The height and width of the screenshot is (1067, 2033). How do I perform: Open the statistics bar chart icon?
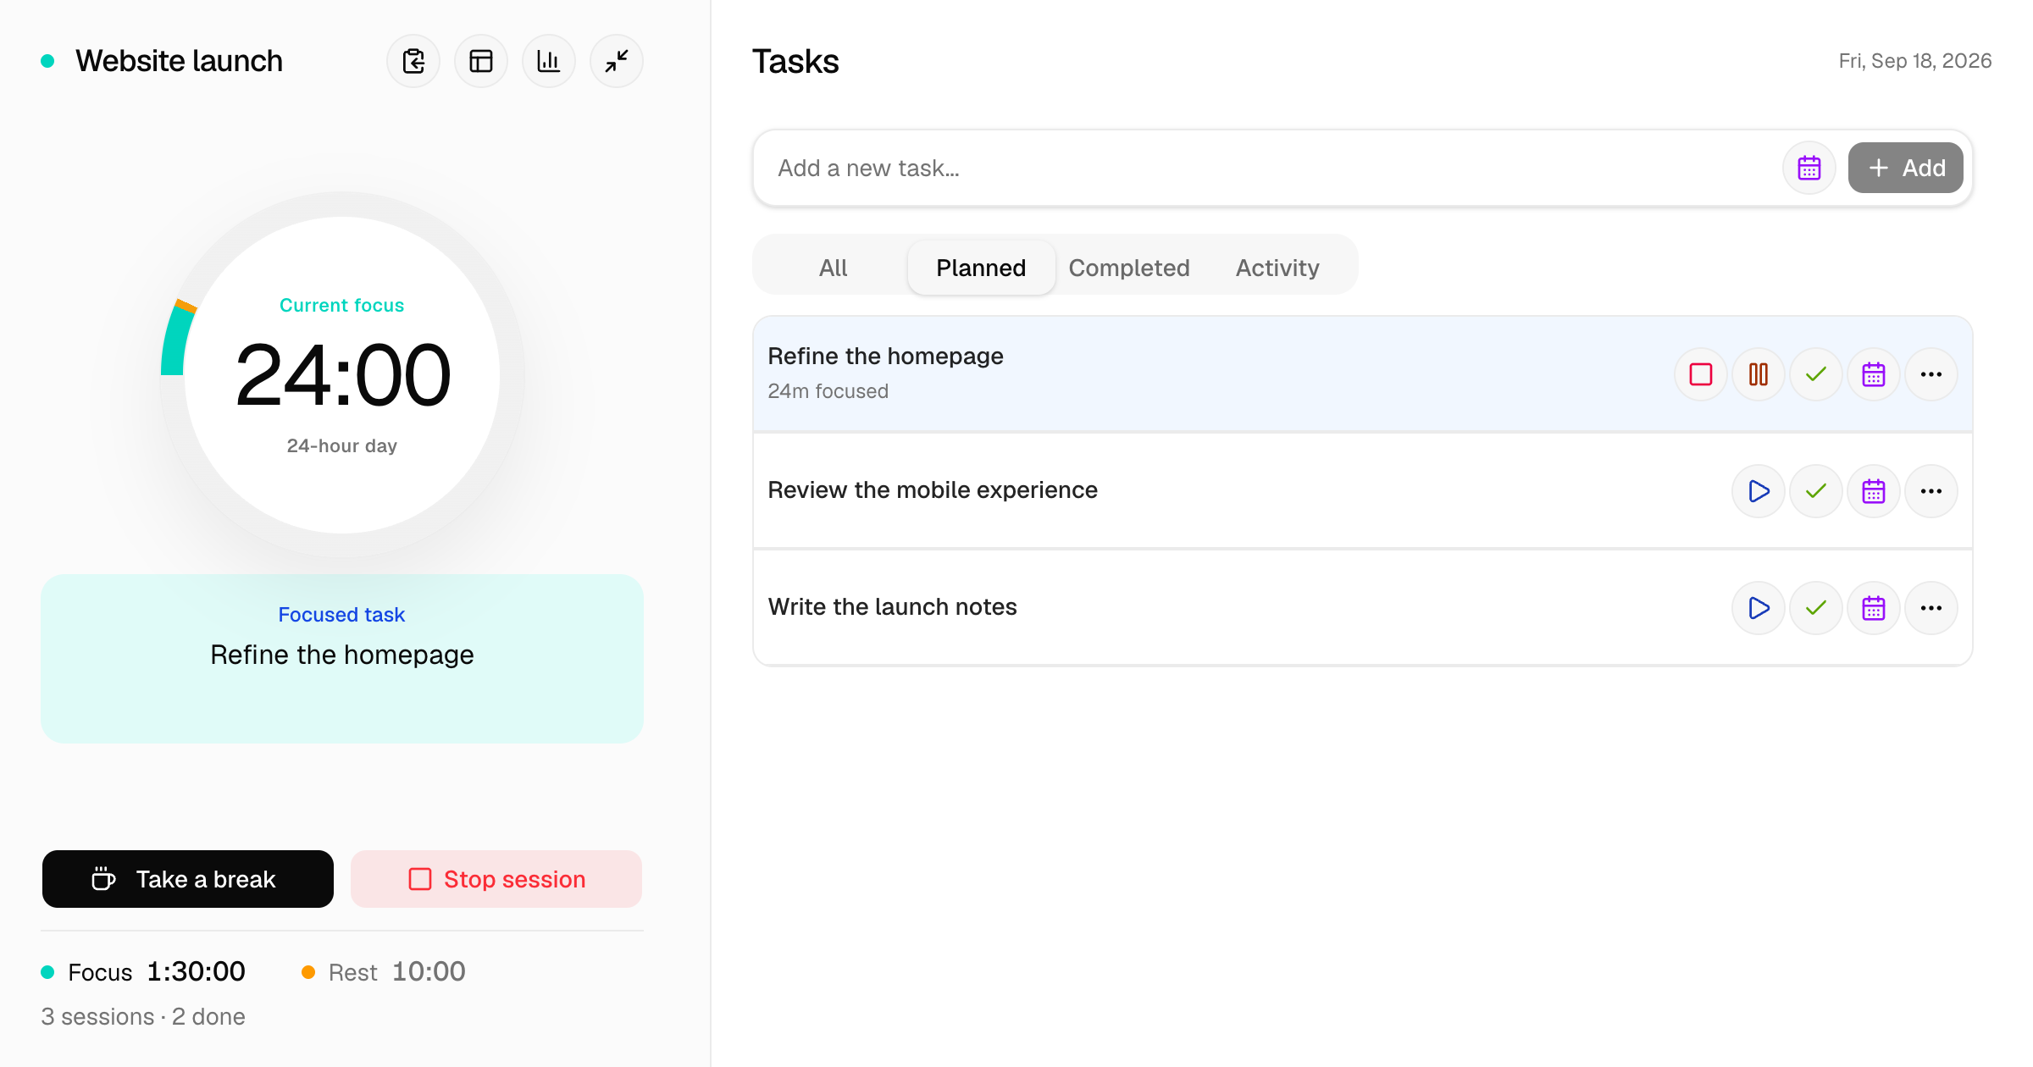coord(549,61)
